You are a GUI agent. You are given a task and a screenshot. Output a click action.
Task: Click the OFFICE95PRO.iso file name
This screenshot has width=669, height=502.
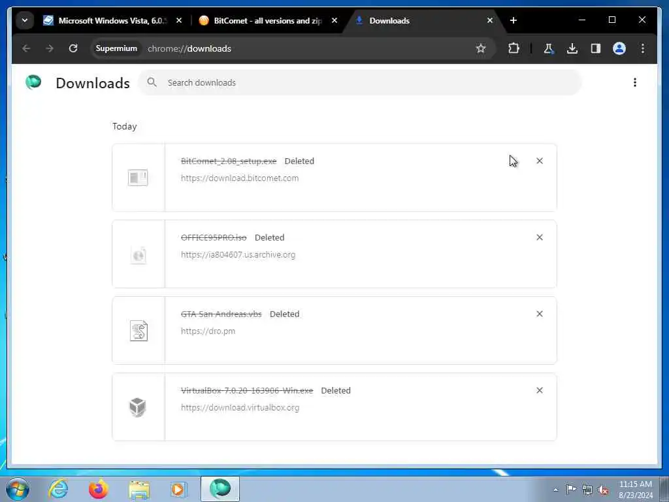point(214,237)
